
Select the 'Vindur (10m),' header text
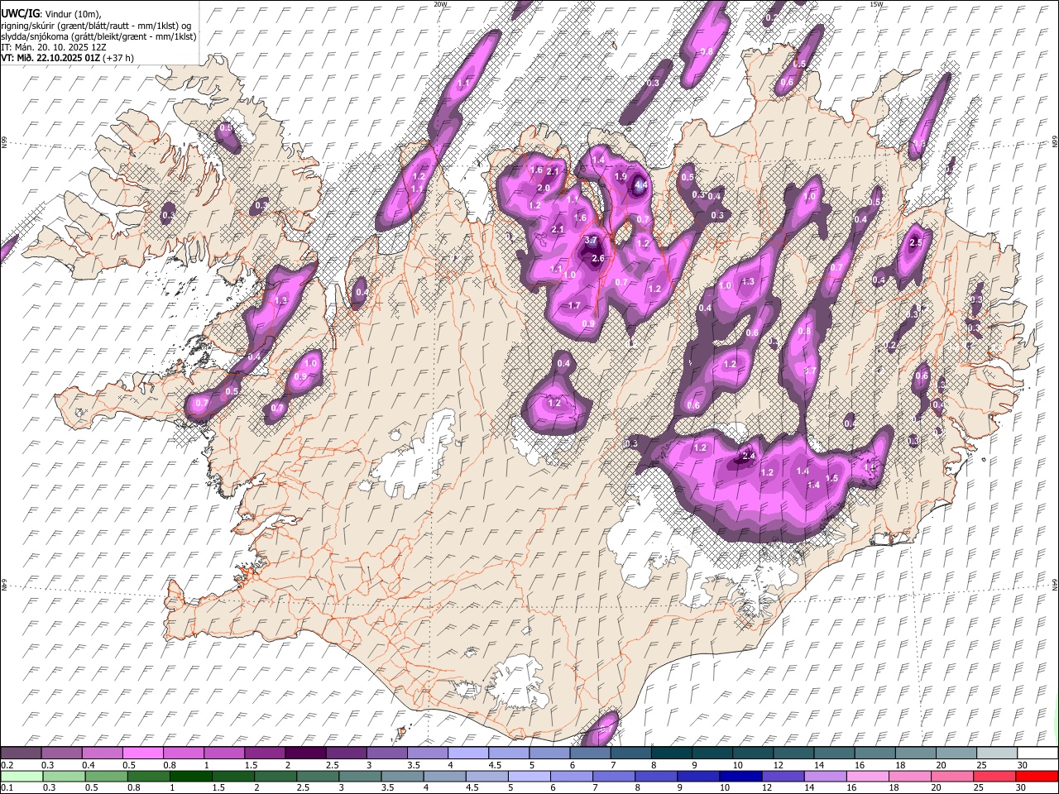[x=72, y=15]
